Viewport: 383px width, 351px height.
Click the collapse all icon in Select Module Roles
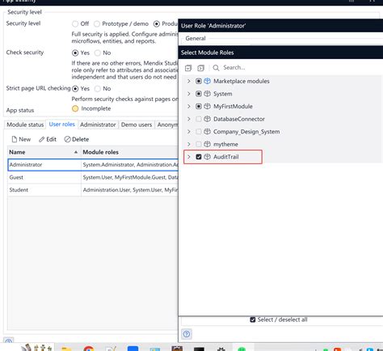point(200,68)
